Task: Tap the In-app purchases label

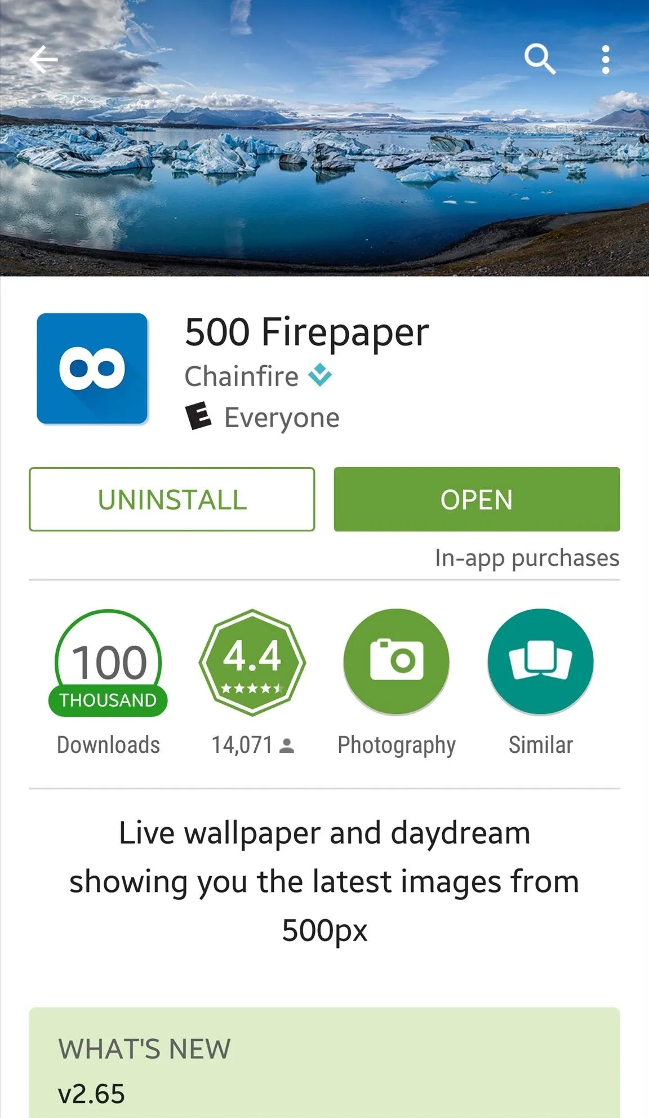Action: tap(527, 558)
